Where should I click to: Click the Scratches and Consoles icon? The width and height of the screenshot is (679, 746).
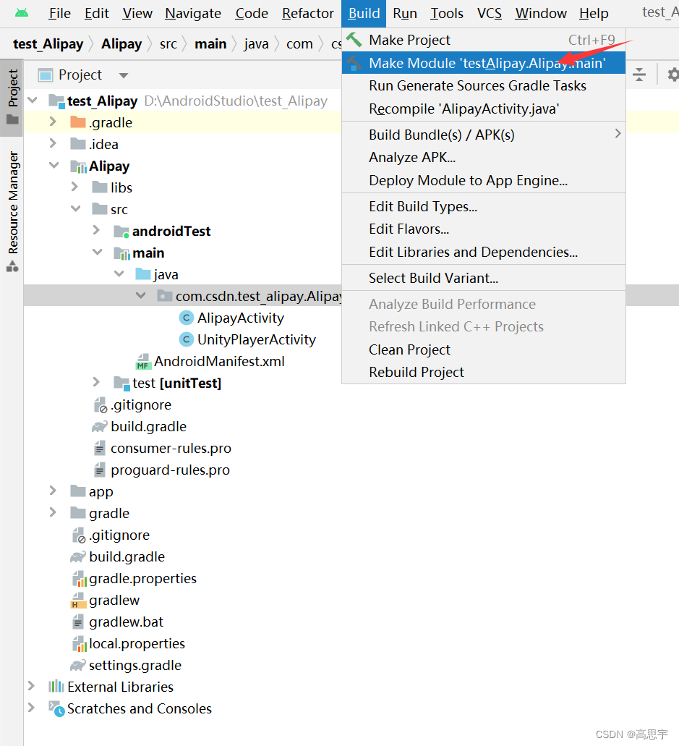click(56, 709)
